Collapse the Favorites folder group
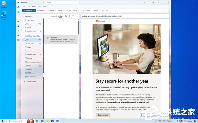Screen dimensions: 198x123 click(x=23, y=16)
